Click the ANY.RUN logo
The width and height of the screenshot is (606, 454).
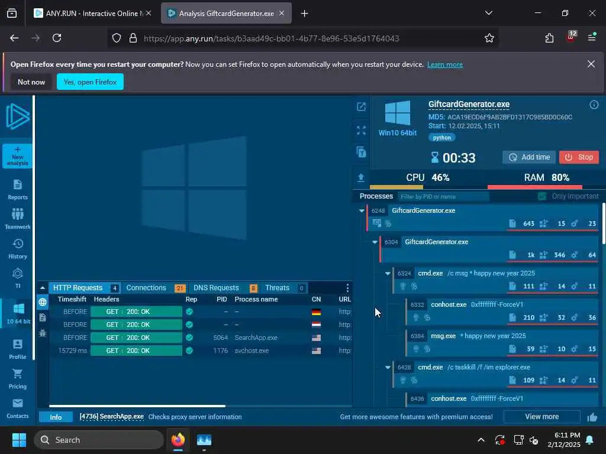point(18,116)
